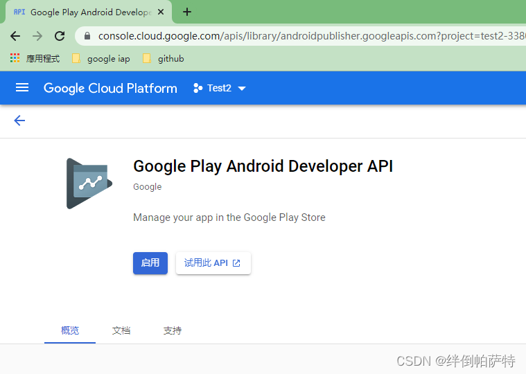Click the Google Play Developer API logo
The width and height of the screenshot is (526, 374).
89,184
